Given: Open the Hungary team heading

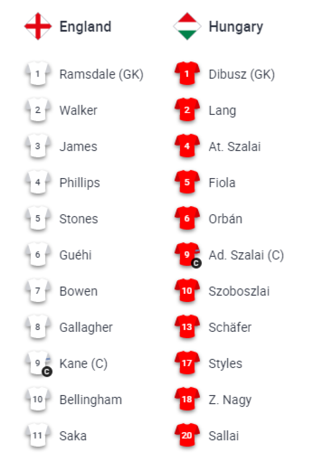Looking at the screenshot, I should (236, 27).
